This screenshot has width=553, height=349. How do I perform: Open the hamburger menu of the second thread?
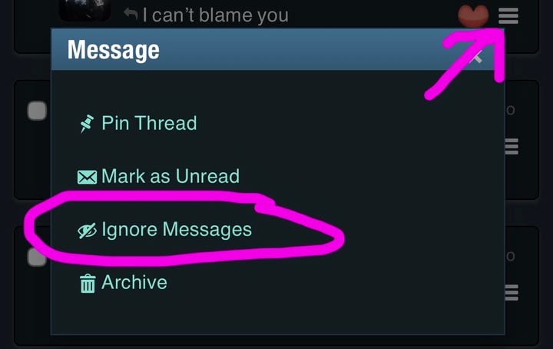pos(512,147)
